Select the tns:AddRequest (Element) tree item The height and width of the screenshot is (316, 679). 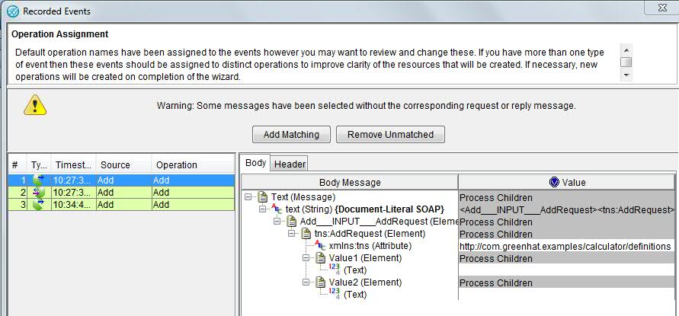pyautogui.click(x=370, y=234)
